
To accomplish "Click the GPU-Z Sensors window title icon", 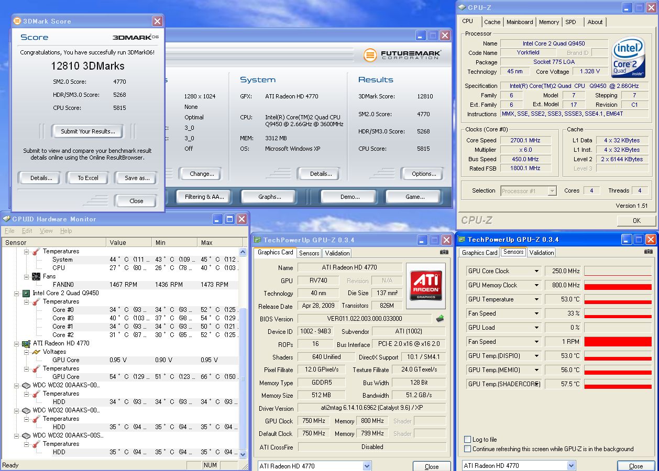I will coord(462,239).
